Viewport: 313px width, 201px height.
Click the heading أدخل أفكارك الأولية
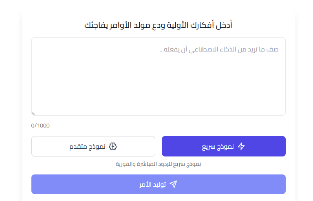(x=158, y=25)
